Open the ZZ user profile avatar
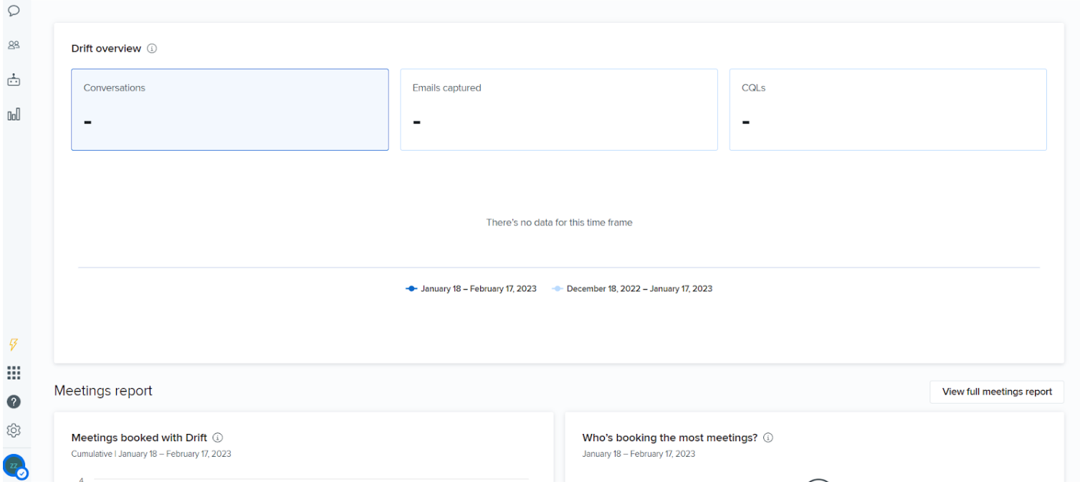 (14, 466)
